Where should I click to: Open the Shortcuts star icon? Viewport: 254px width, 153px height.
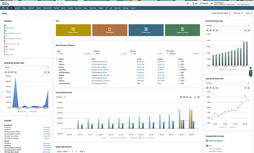coord(7,8)
